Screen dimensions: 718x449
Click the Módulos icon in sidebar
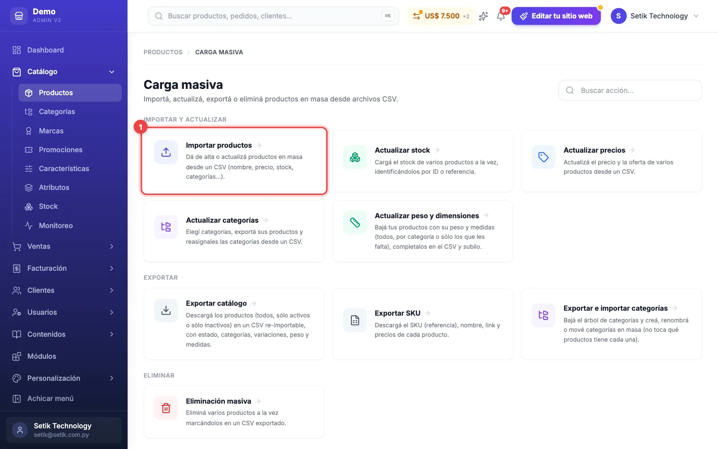[x=17, y=357]
